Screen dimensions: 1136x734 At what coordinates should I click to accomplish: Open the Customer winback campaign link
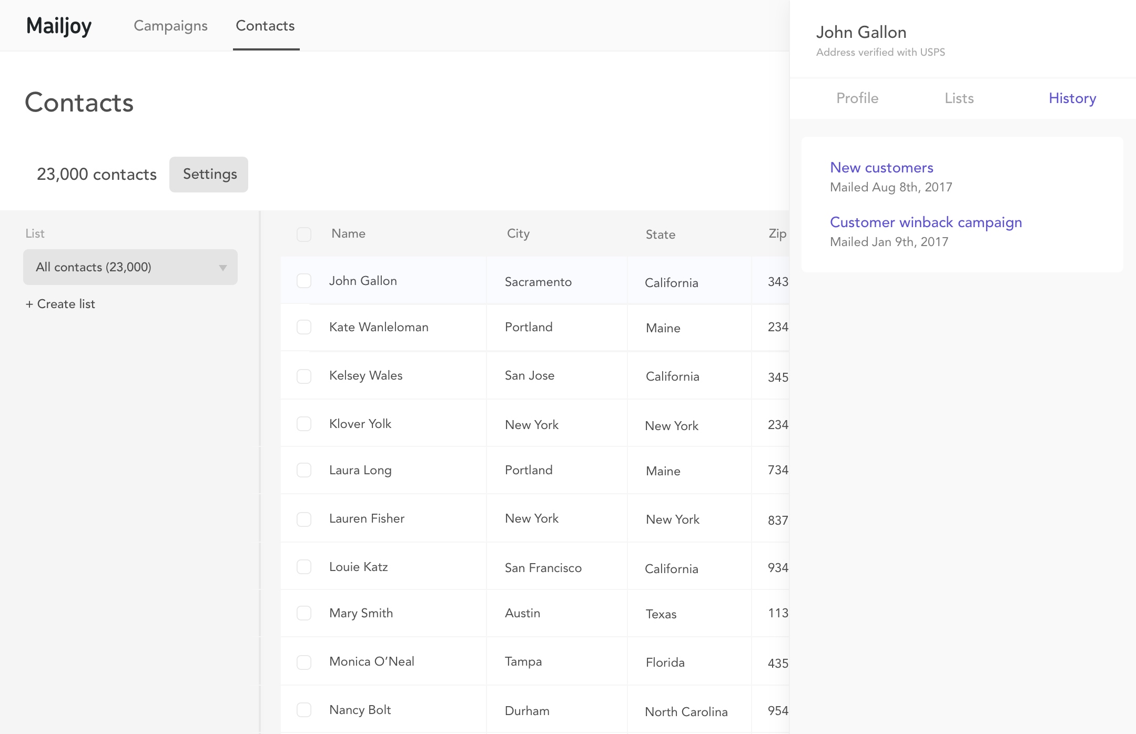(926, 222)
